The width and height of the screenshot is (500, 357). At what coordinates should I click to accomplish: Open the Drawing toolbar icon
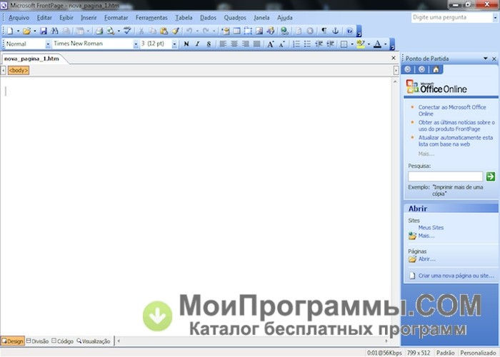pos(271,31)
